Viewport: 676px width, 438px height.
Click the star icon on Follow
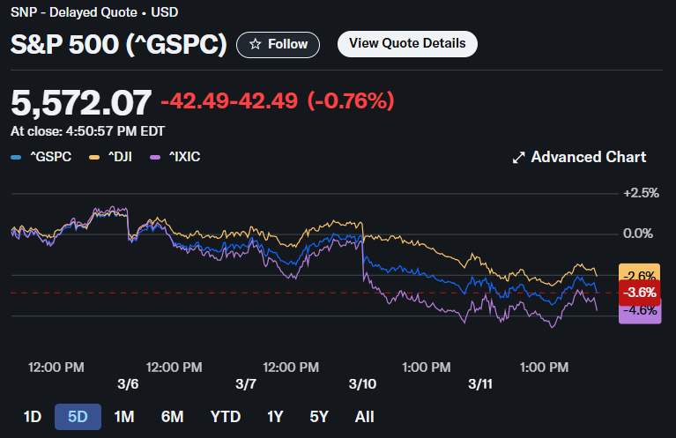click(255, 44)
